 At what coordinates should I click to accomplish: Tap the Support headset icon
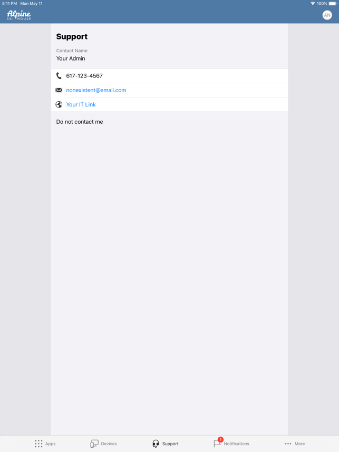(x=156, y=444)
